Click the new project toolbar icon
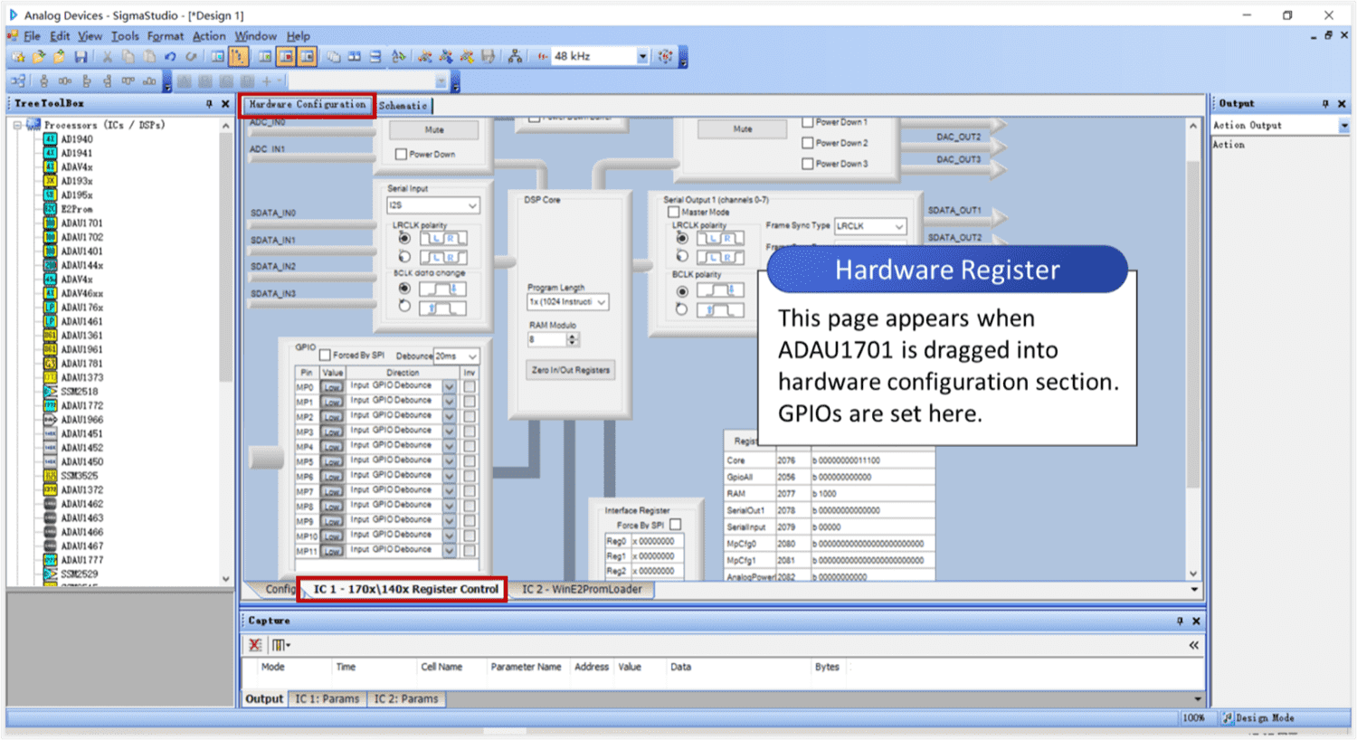The height and width of the screenshot is (740, 1357). point(18,57)
